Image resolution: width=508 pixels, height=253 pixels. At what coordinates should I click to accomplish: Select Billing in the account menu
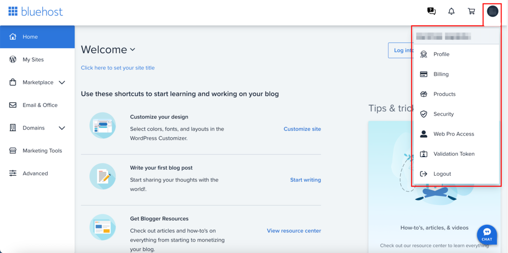pos(441,74)
